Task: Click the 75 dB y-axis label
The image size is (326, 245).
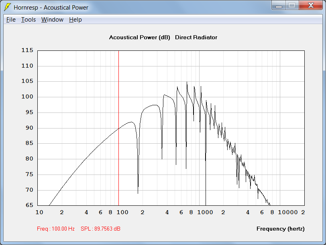Action: click(x=29, y=174)
